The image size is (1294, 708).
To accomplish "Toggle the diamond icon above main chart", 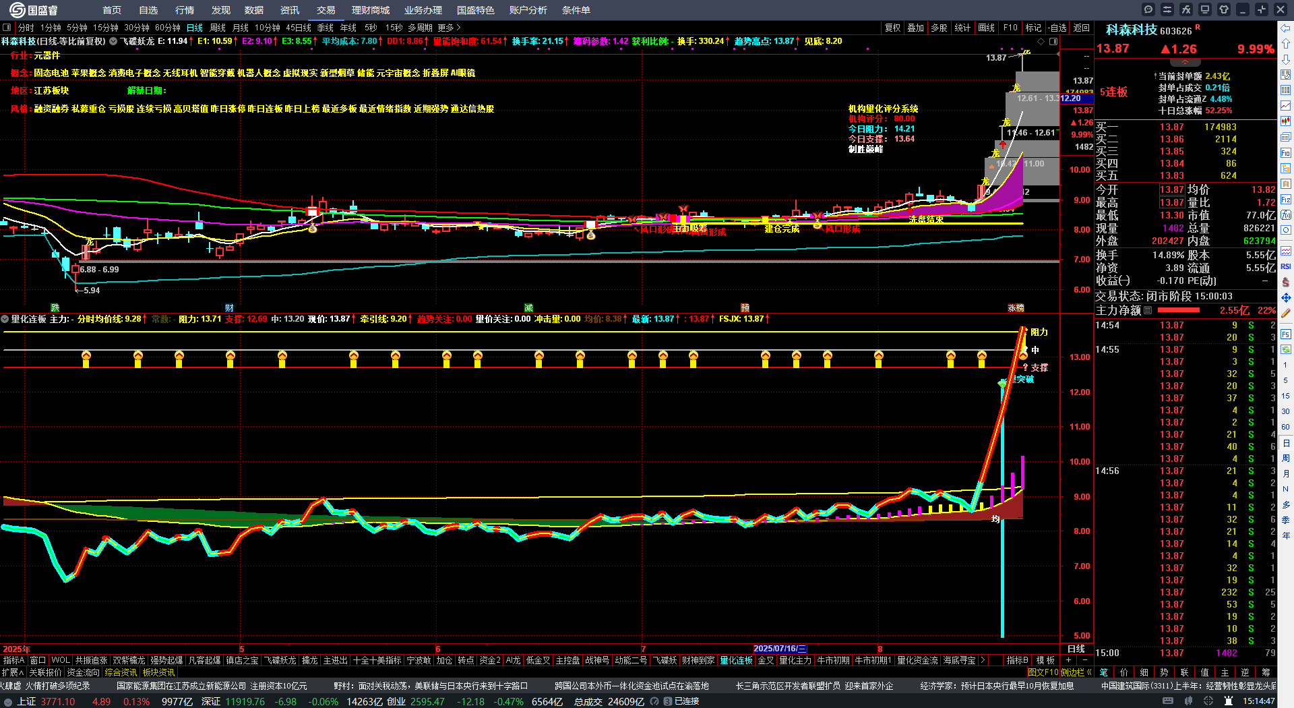I will 1041,41.
